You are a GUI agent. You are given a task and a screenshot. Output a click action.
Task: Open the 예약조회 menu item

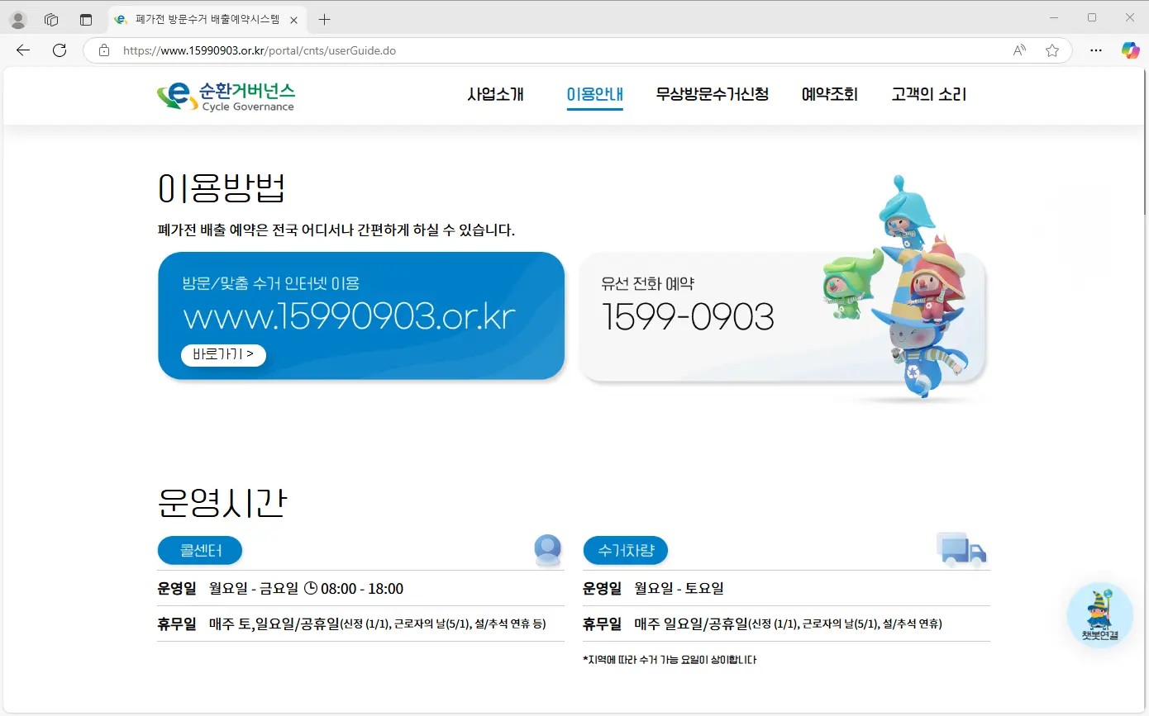829,94
